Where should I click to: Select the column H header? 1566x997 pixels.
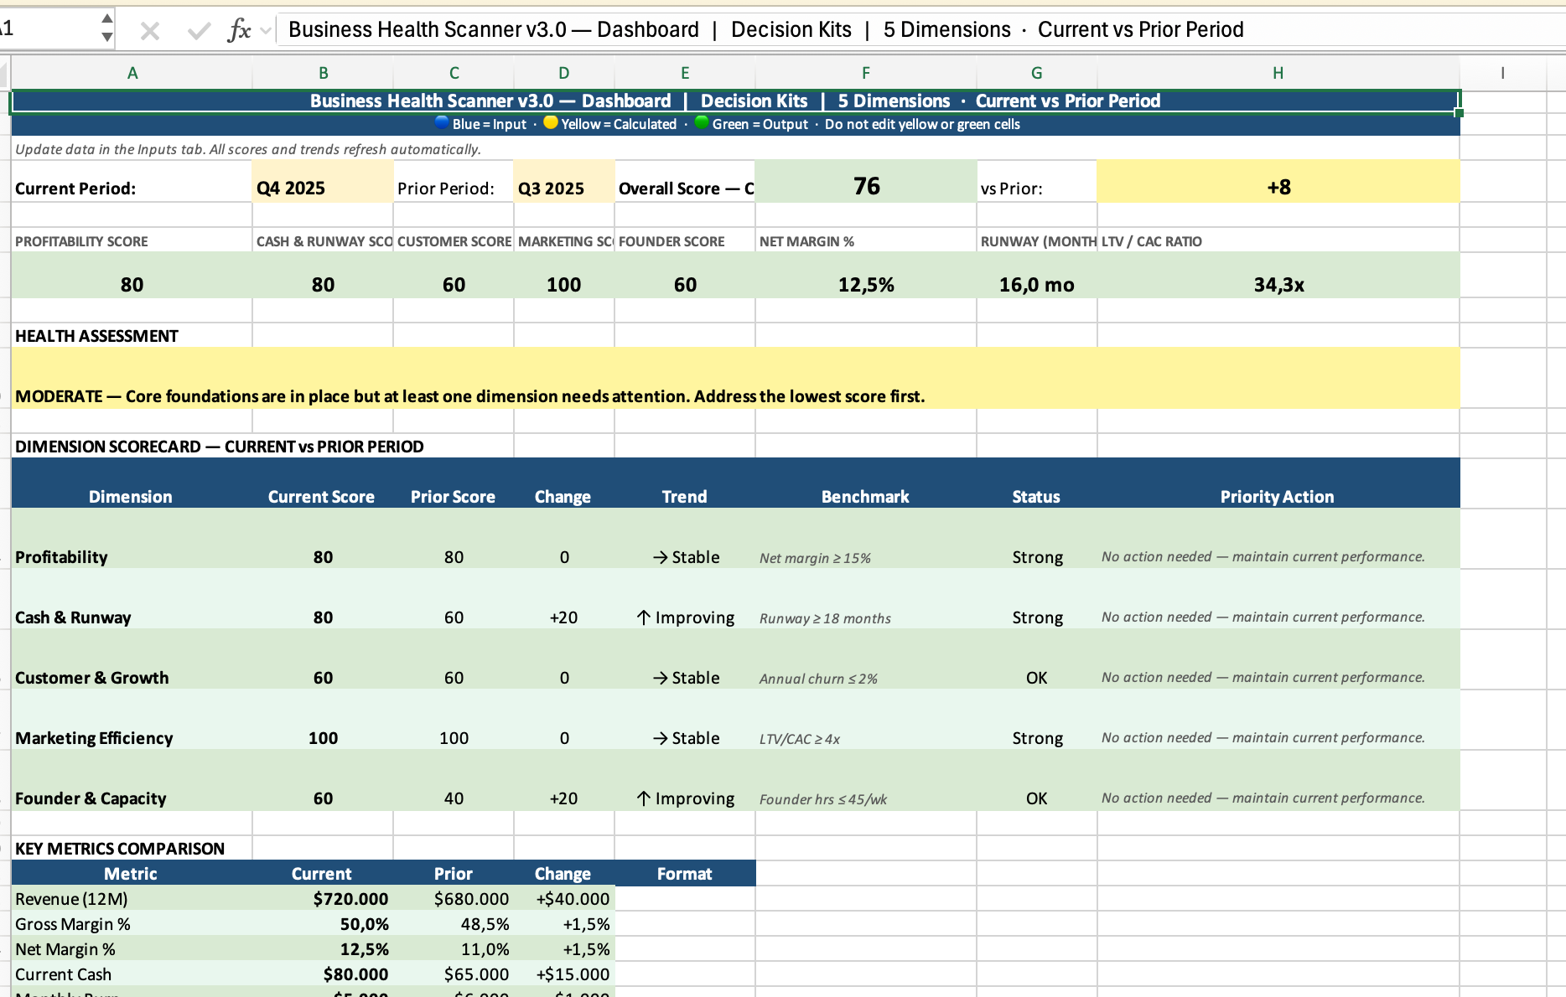pyautogui.click(x=1278, y=73)
